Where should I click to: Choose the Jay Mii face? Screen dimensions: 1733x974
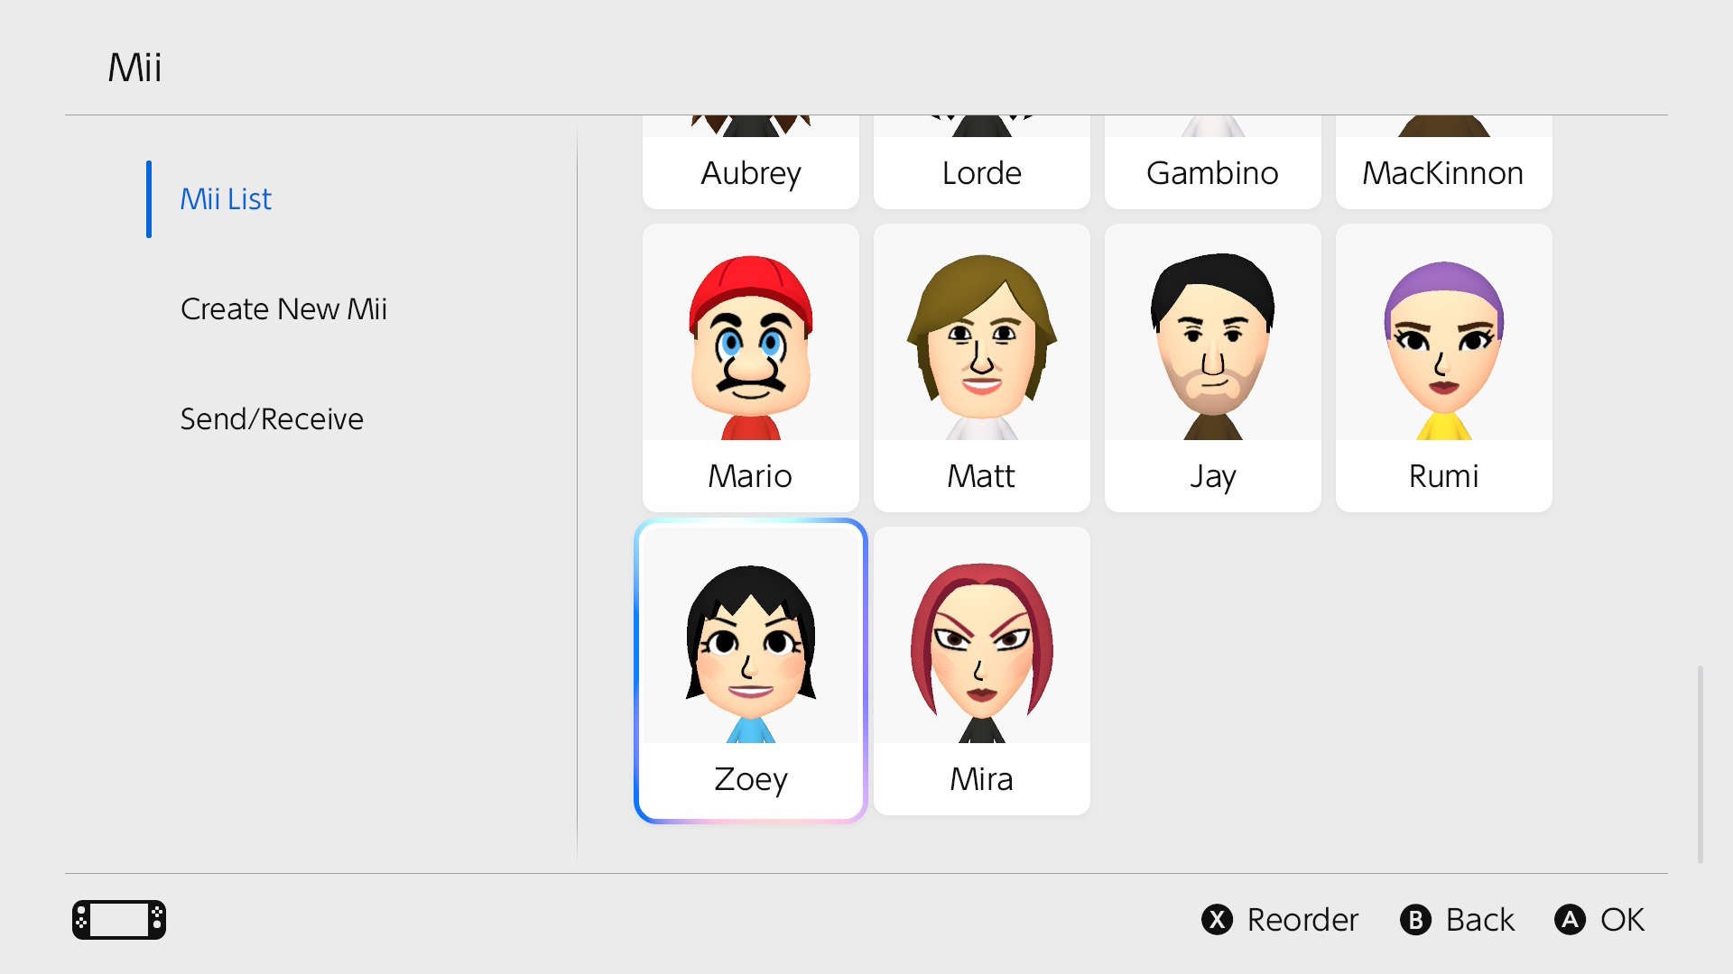coord(1212,348)
